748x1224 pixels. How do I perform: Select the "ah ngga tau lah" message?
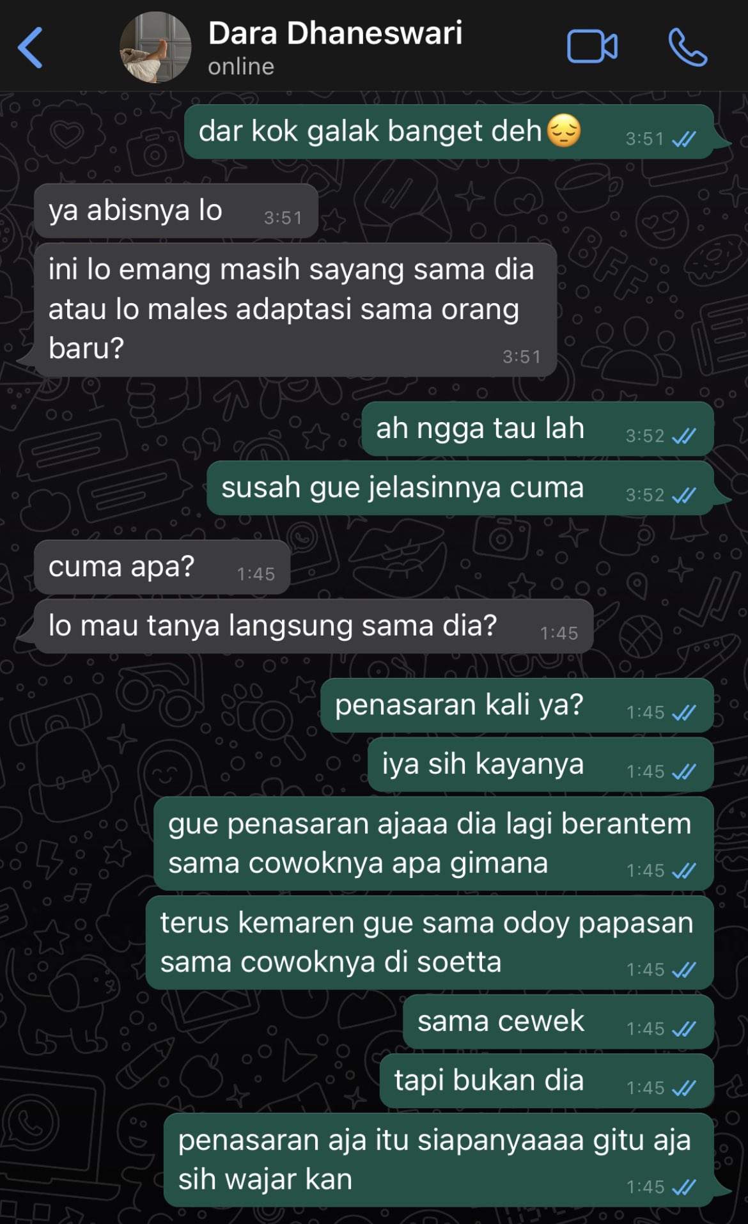[x=538, y=429]
